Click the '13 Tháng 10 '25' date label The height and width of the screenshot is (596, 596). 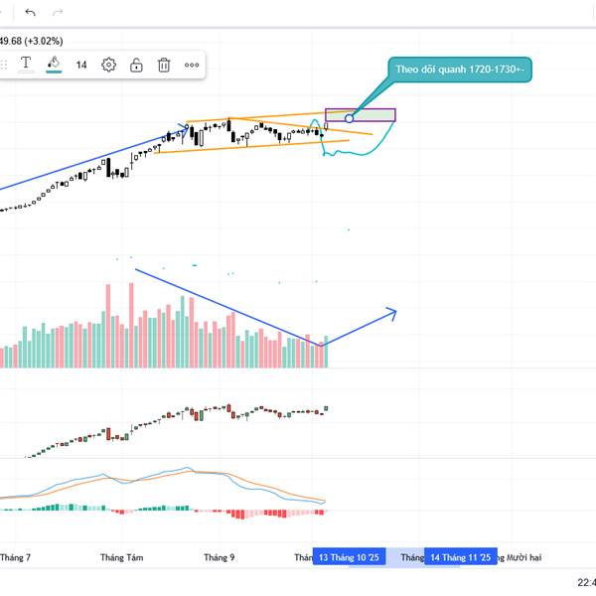[x=349, y=558]
